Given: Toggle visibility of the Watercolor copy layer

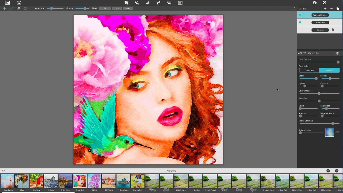Looking at the screenshot, I should [x=300, y=15].
